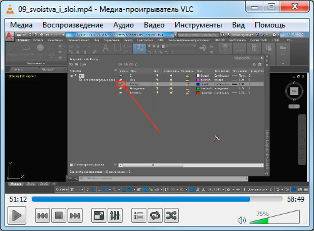Open the Воспроизведение menu
Image resolution: width=314 pixels, height=231 pixels.
click(73, 25)
